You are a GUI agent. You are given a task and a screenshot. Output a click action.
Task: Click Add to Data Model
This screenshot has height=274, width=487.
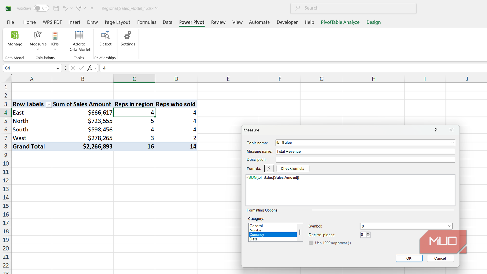point(79,41)
